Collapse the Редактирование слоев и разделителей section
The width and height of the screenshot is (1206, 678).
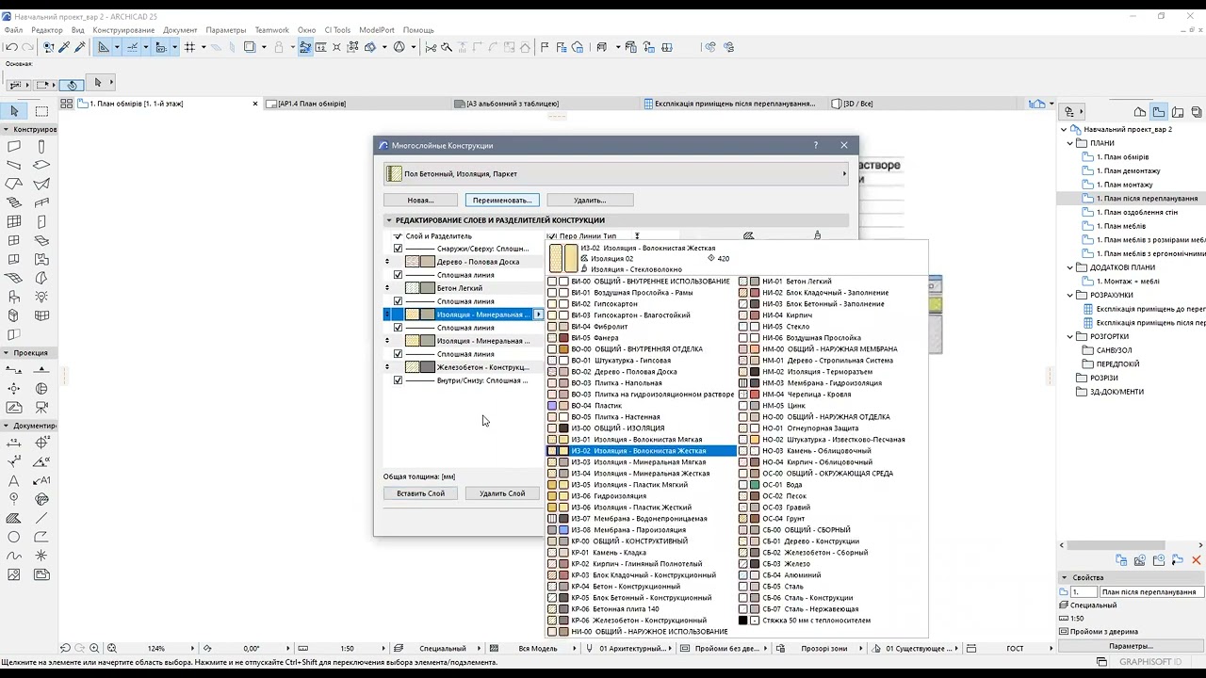[388, 220]
